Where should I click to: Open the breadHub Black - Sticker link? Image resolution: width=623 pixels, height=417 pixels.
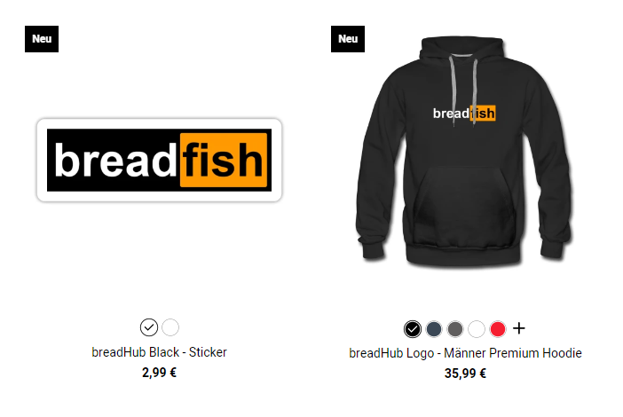[x=160, y=352]
